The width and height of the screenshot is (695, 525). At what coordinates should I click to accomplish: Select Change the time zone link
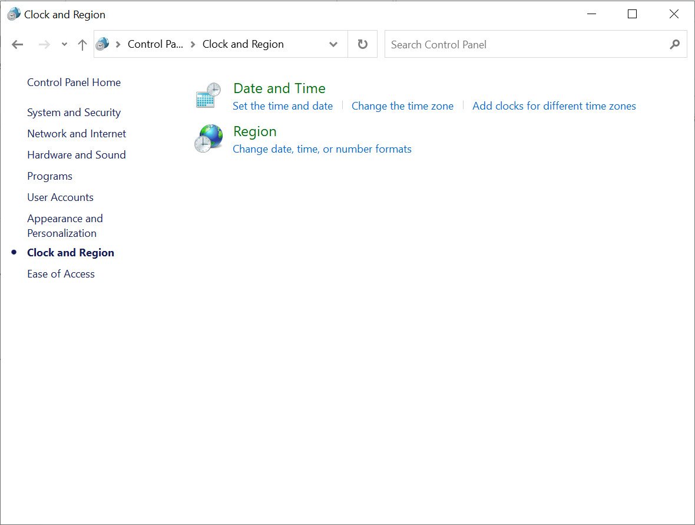click(402, 106)
